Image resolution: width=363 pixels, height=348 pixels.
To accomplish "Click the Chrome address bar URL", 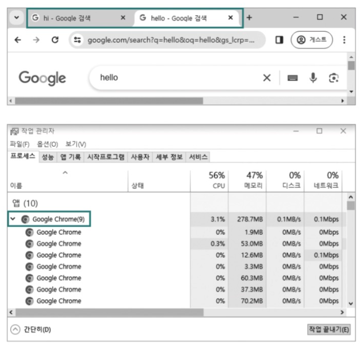I will (171, 40).
